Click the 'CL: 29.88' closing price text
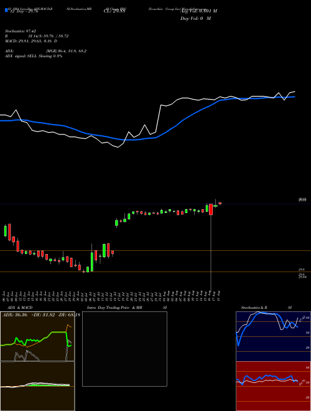 coord(114,11)
